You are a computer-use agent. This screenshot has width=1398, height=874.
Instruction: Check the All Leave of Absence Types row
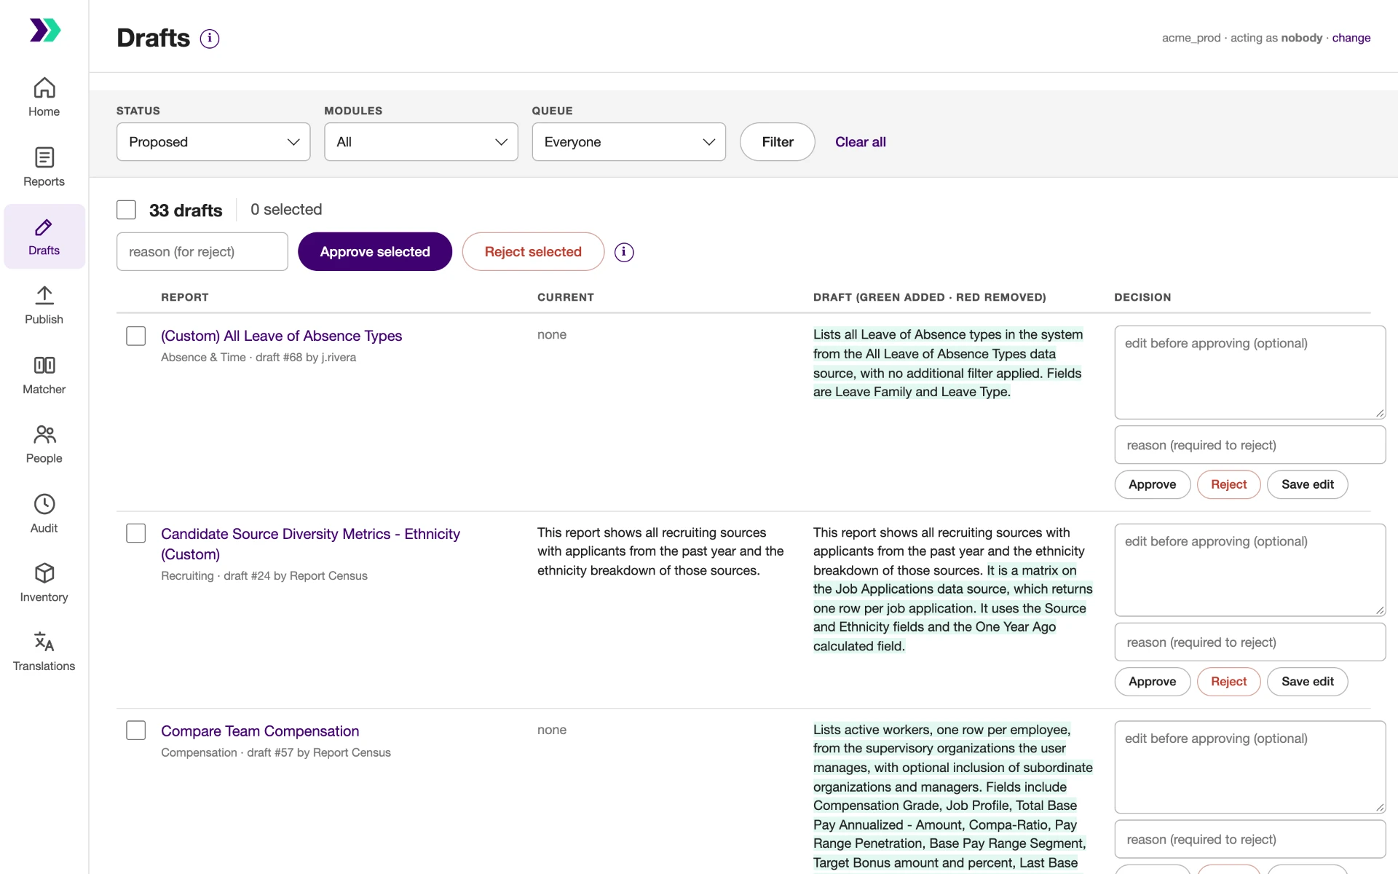(x=136, y=336)
